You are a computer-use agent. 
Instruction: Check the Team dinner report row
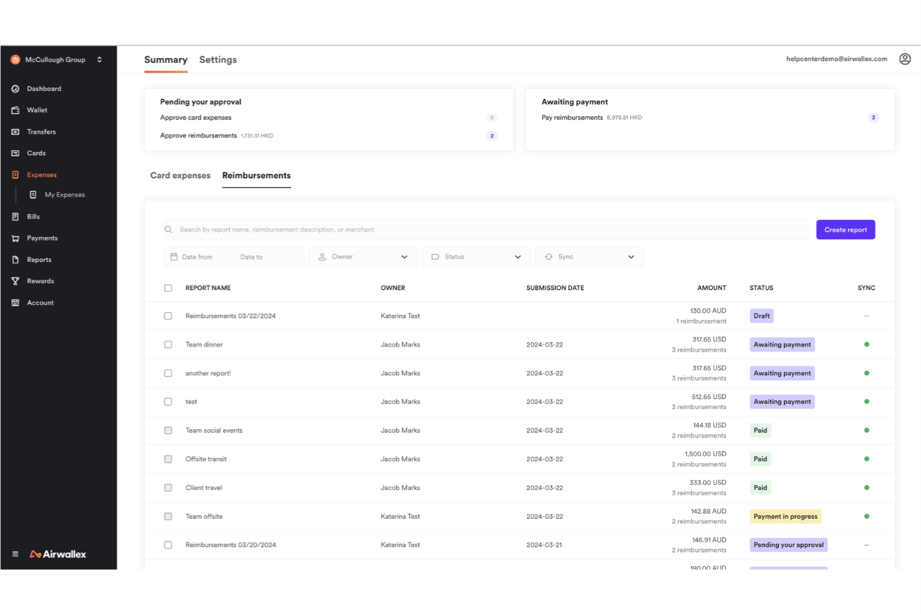(x=168, y=344)
